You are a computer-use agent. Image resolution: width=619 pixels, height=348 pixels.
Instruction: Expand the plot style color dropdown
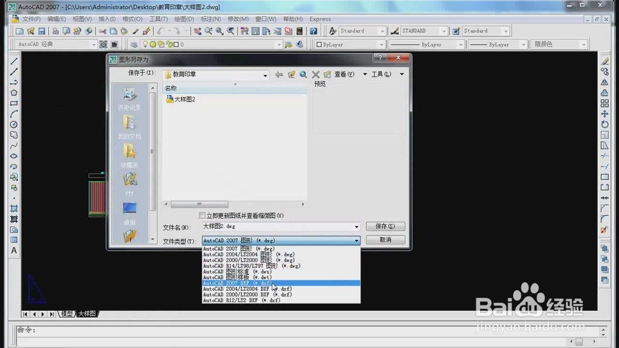[584, 45]
